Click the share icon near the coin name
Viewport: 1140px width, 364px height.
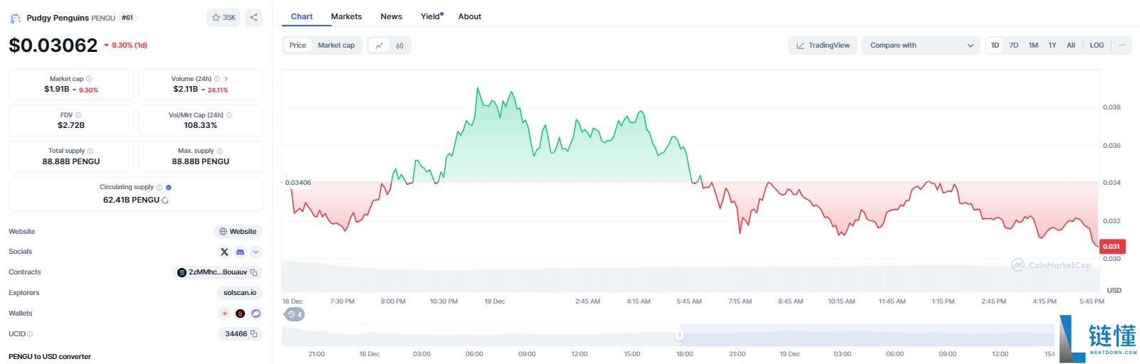tap(253, 18)
